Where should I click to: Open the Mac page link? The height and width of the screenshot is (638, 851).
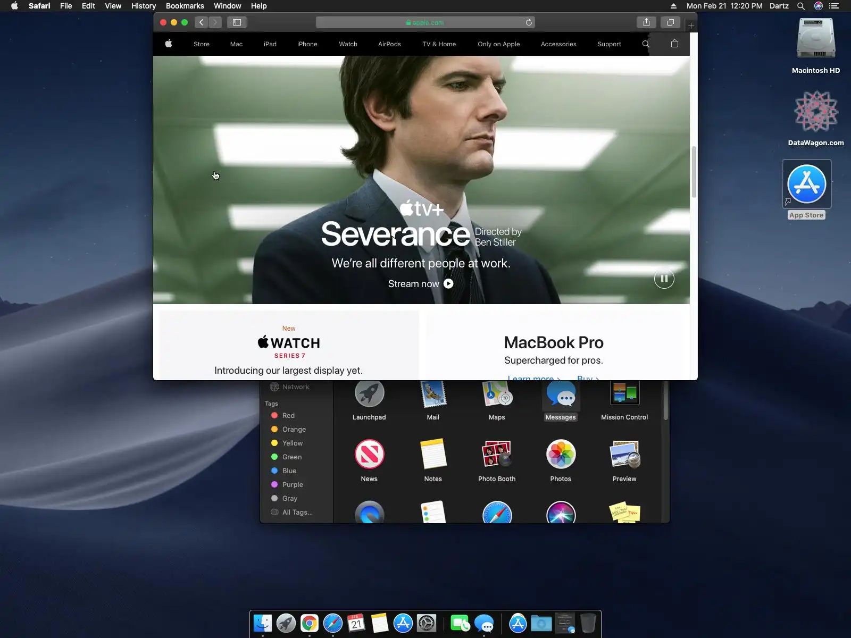click(236, 44)
